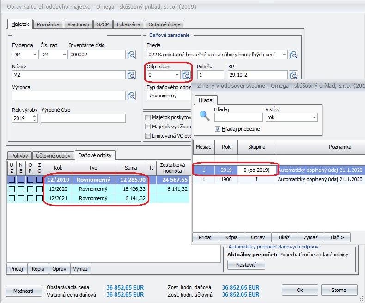Viewport: 365px width, 303px height.
Task: Click lookup icon next to Odp. skup.
Action: click(187, 75)
